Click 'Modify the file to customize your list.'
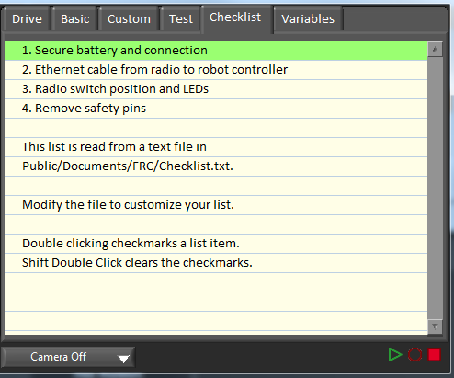Image resolution: width=454 pixels, height=378 pixels. (x=216, y=205)
